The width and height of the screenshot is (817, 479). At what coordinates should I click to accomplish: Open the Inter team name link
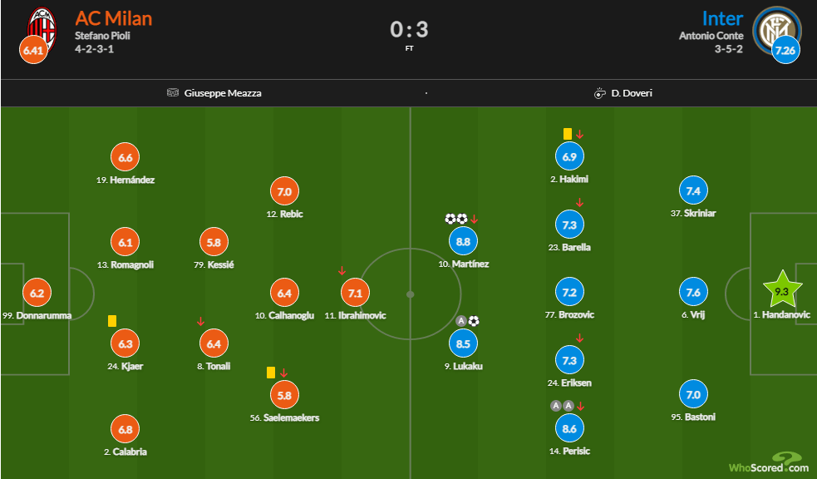pyautogui.click(x=722, y=18)
